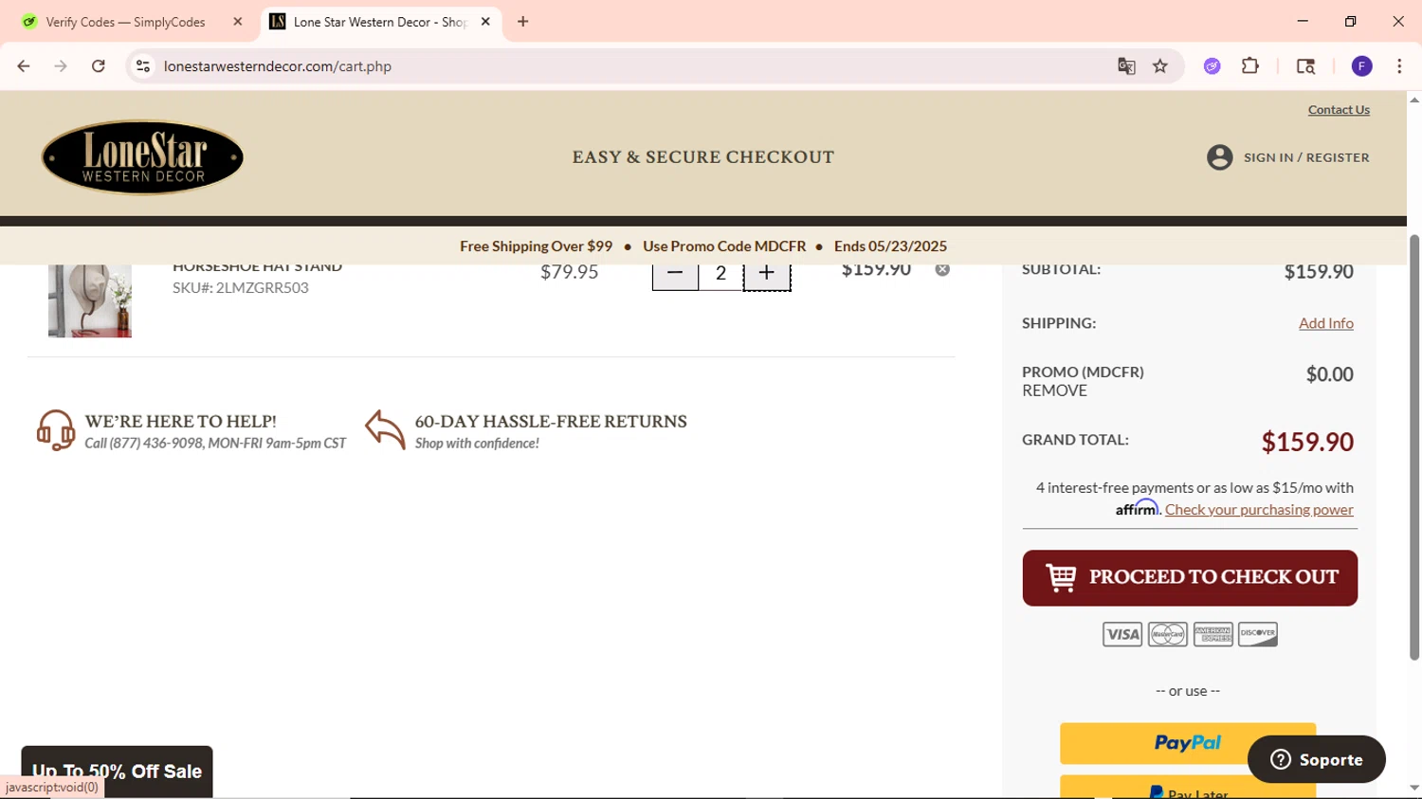
Task: Click Add Info for shipping
Action: click(1325, 323)
